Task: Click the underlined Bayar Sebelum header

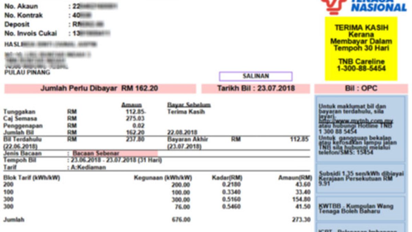Action: (189, 105)
